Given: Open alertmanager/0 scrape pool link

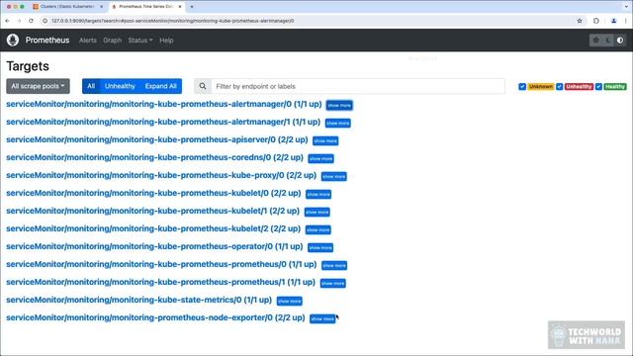Looking at the screenshot, I should (x=163, y=104).
